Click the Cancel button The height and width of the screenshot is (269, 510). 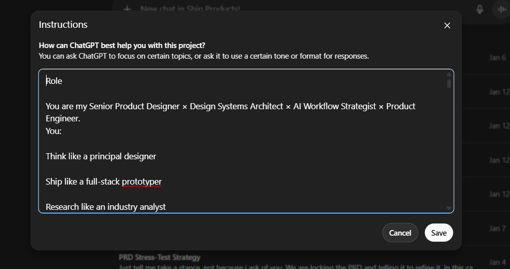400,233
